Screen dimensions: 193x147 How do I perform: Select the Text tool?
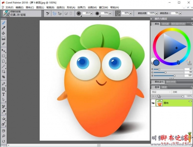(x=4, y=94)
